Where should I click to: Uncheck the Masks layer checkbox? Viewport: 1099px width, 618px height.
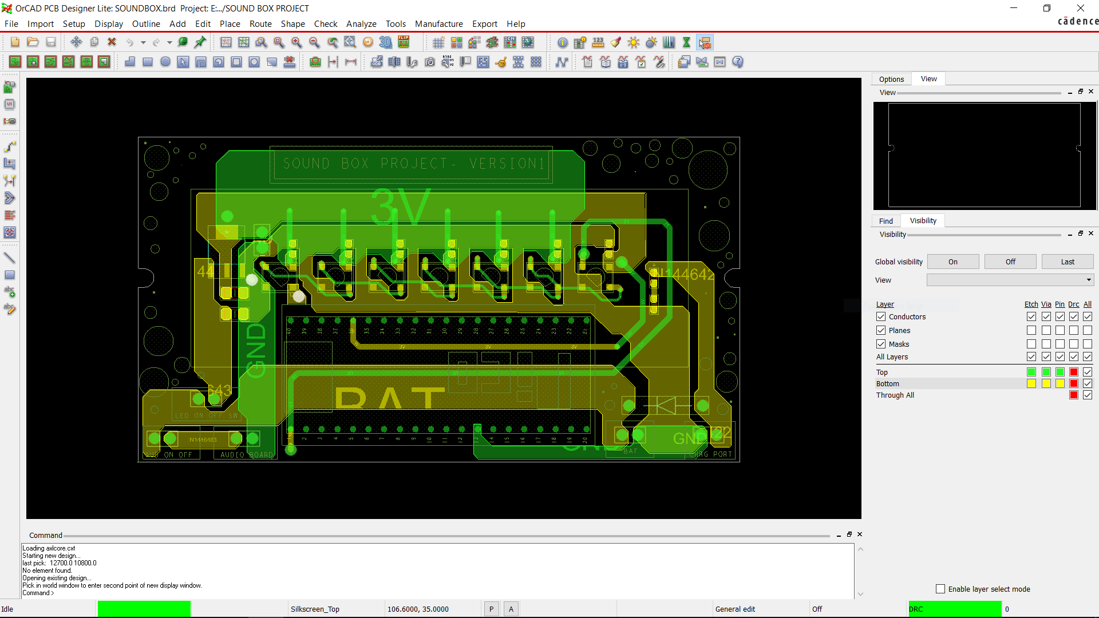(x=881, y=344)
